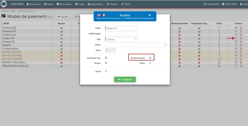Delete the payment mode with order 8

(241, 52)
